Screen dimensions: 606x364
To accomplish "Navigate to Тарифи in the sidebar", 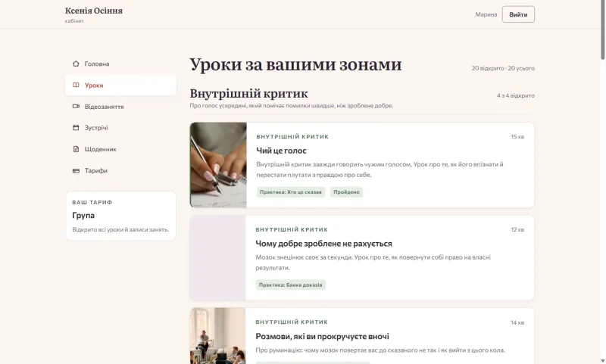I will pos(120,170).
